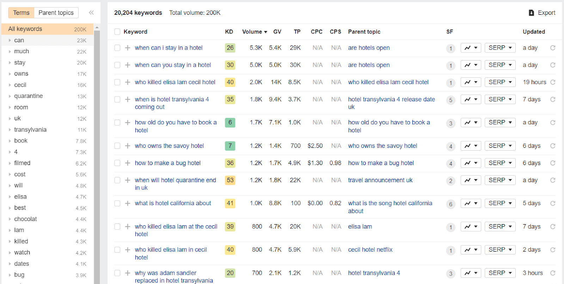
Task: Expand the 'quarantine' term group
Action: (10, 96)
